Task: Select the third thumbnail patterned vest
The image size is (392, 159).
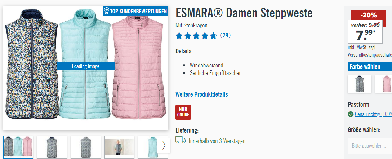Action: [86, 147]
